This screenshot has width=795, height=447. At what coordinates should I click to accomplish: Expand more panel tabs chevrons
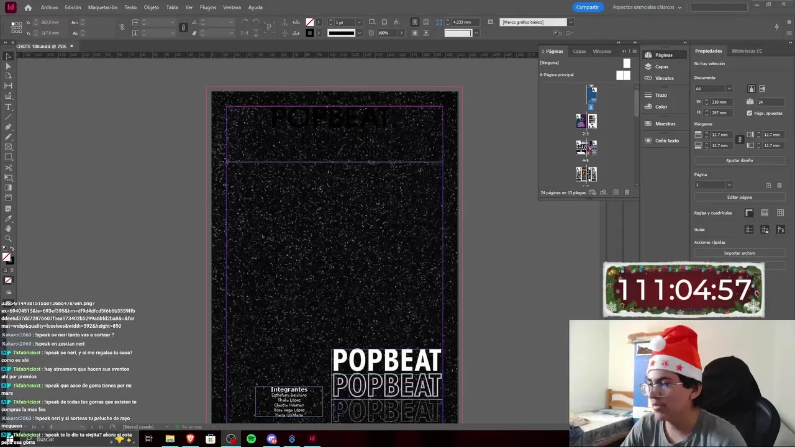[x=625, y=52]
